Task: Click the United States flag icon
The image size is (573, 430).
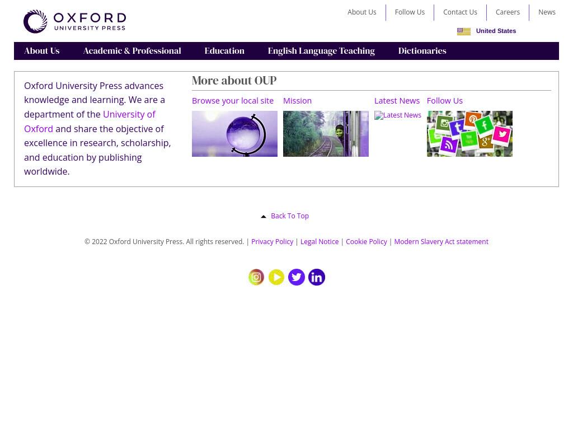Action: [464, 31]
